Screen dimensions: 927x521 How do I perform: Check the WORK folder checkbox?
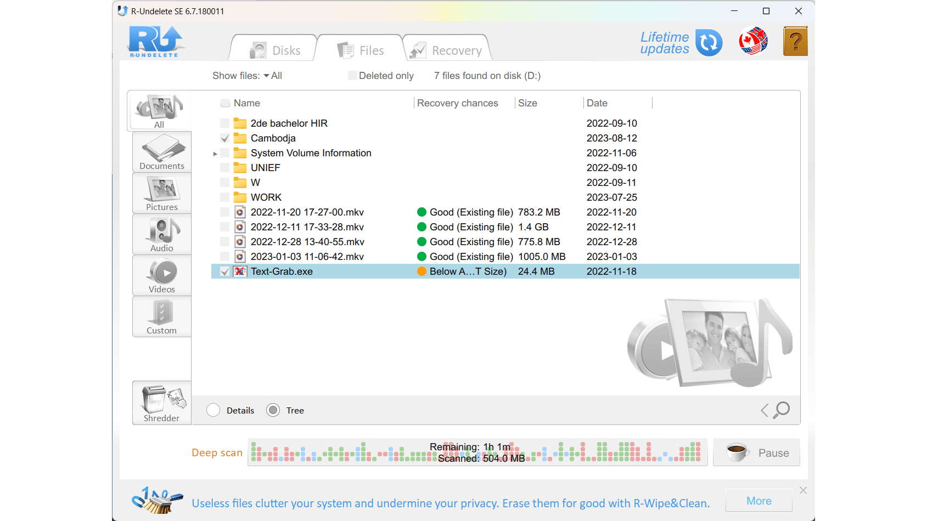(x=225, y=197)
